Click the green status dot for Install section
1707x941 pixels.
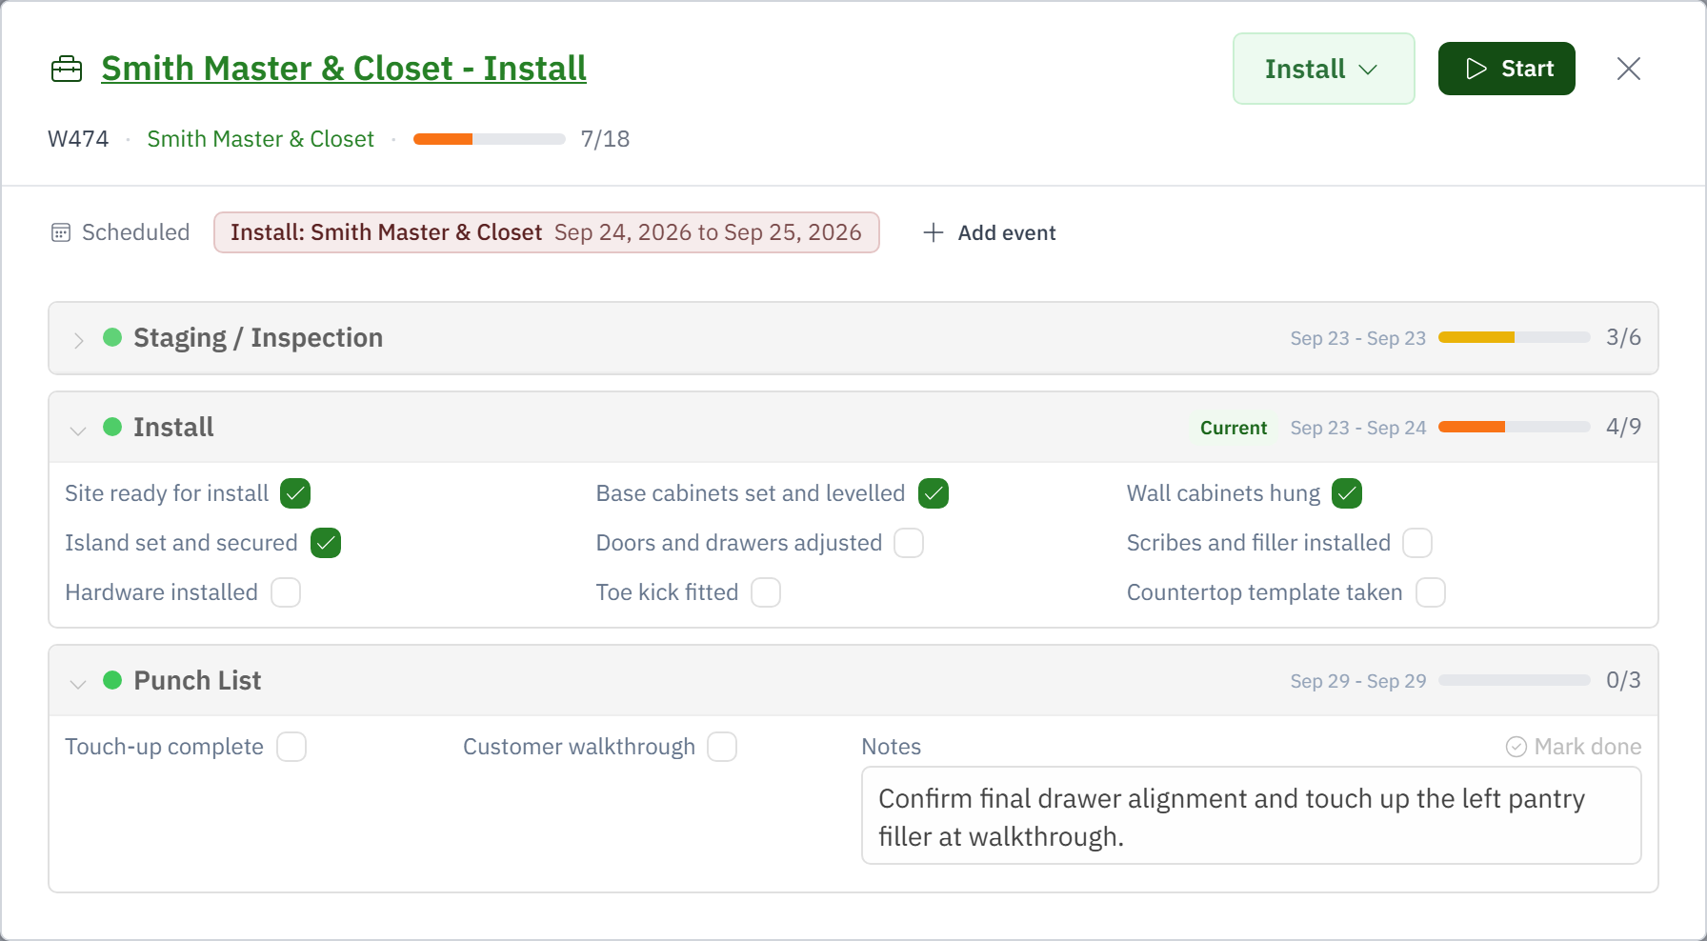click(112, 427)
